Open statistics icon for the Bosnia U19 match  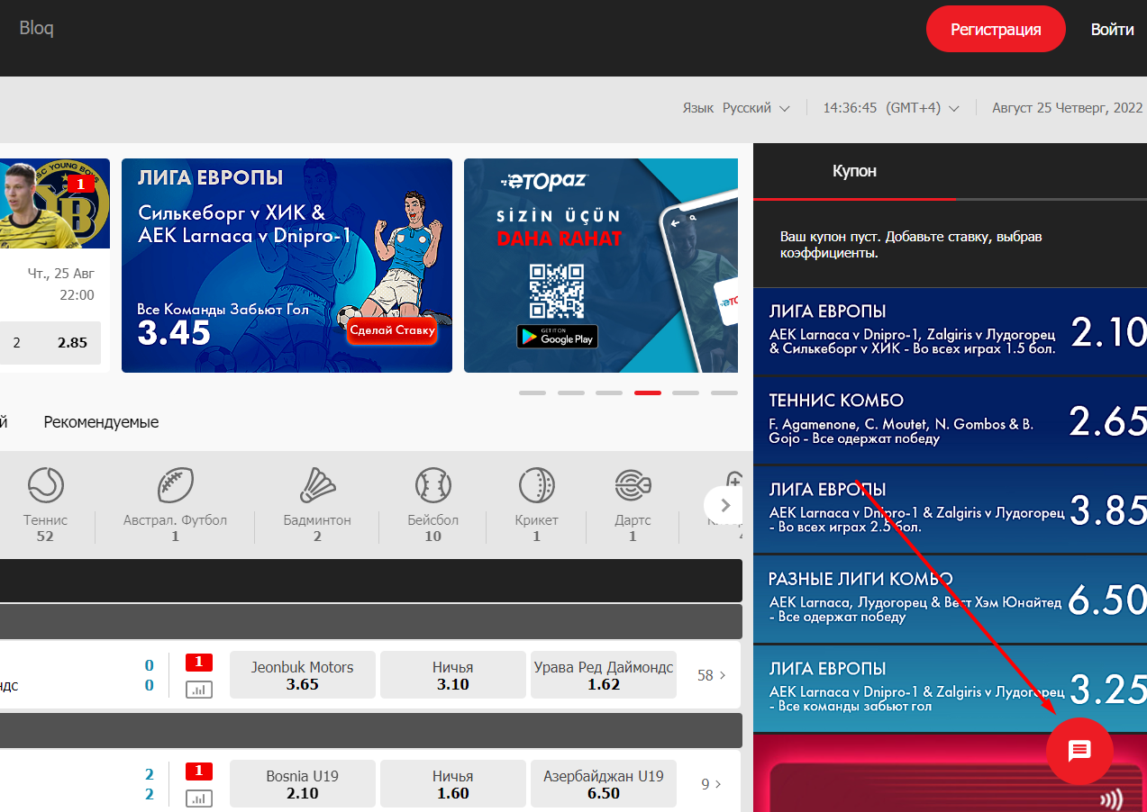tap(199, 798)
